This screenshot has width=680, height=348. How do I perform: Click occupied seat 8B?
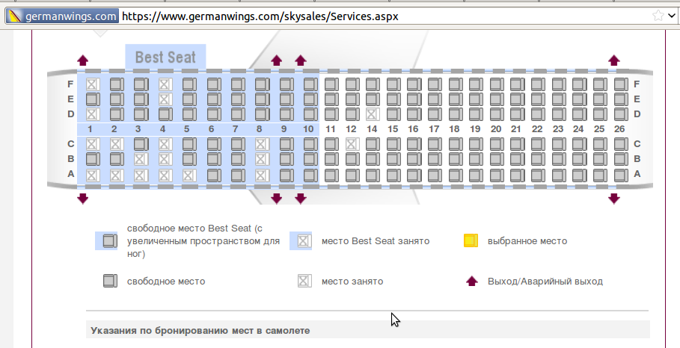tap(262, 159)
